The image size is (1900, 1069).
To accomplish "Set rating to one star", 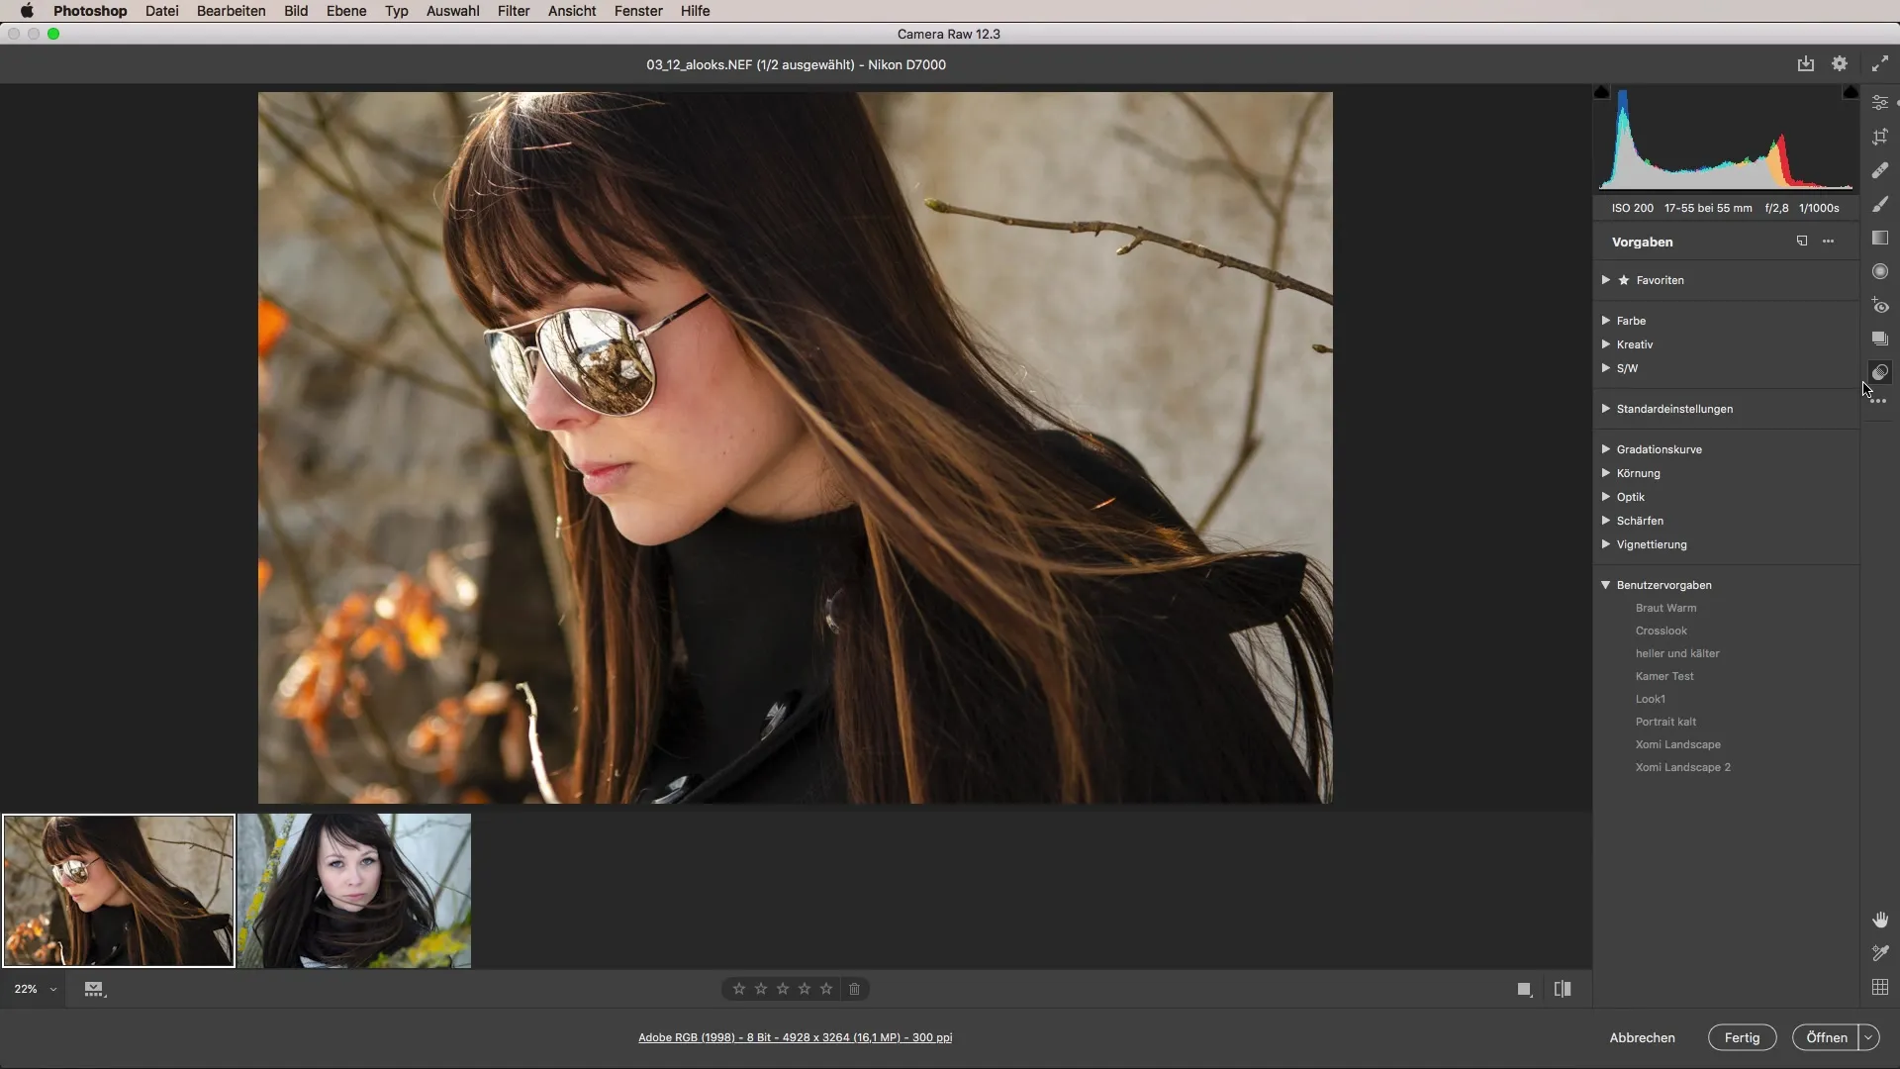I will point(739,989).
